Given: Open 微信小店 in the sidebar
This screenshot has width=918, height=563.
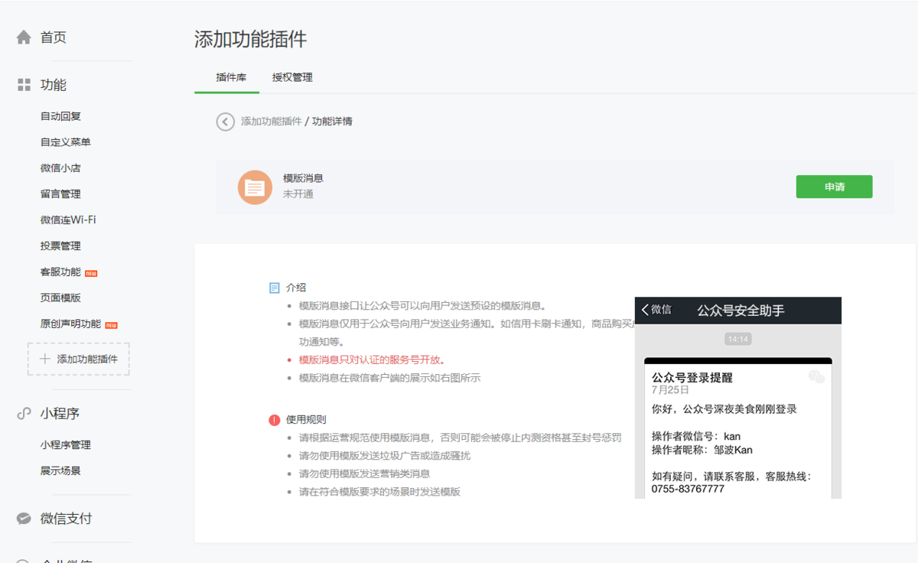Looking at the screenshot, I should [60, 168].
